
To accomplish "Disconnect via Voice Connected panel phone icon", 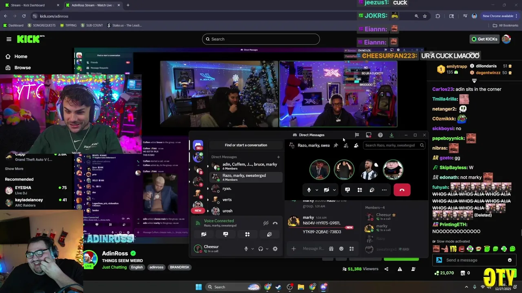I will (x=275, y=223).
